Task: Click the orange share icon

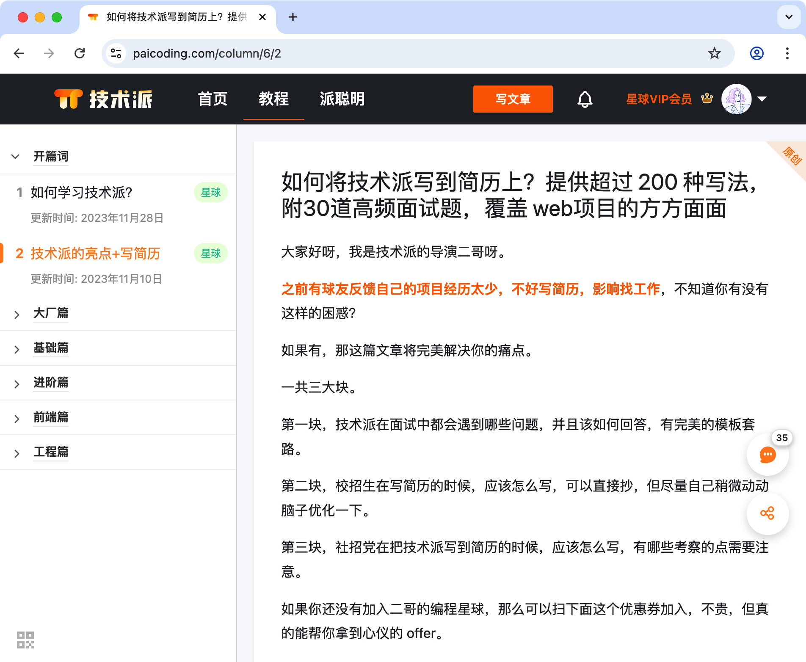Action: click(767, 513)
